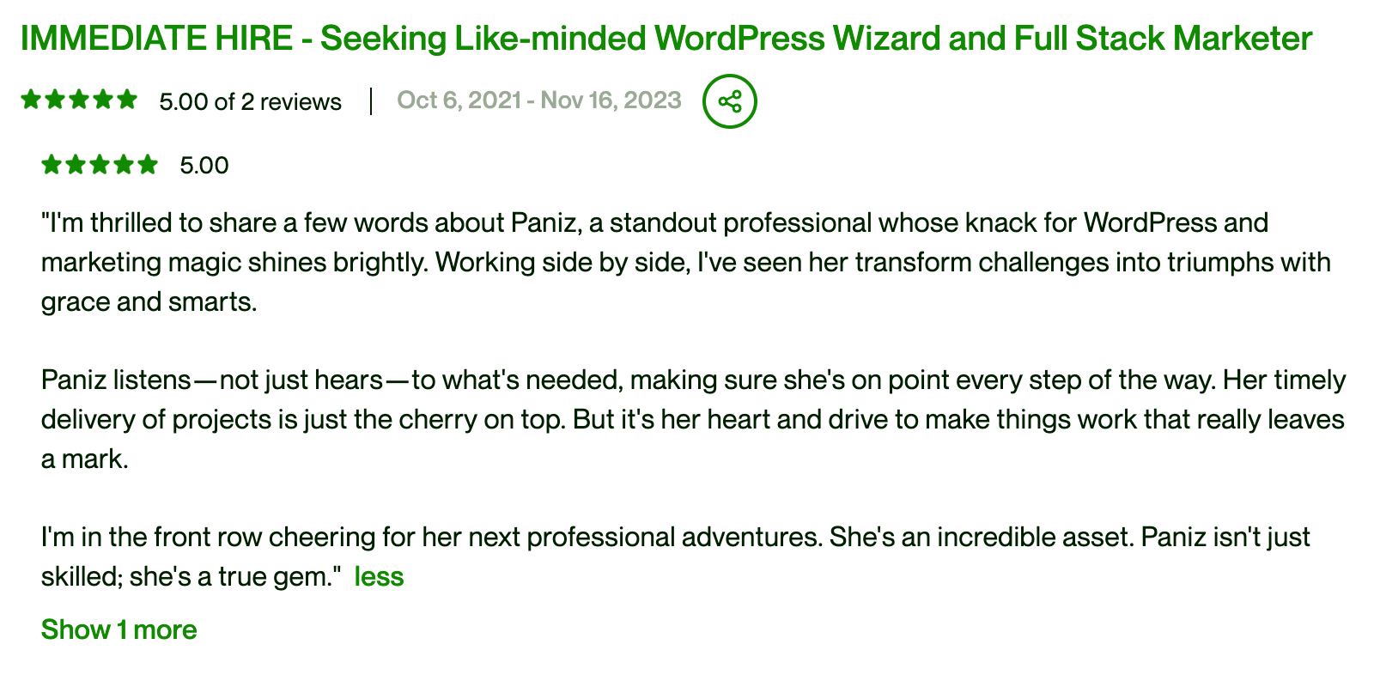1374x687 pixels.
Task: Click fifth star beside "5.00 of 2 reviews"
Action: (x=127, y=100)
